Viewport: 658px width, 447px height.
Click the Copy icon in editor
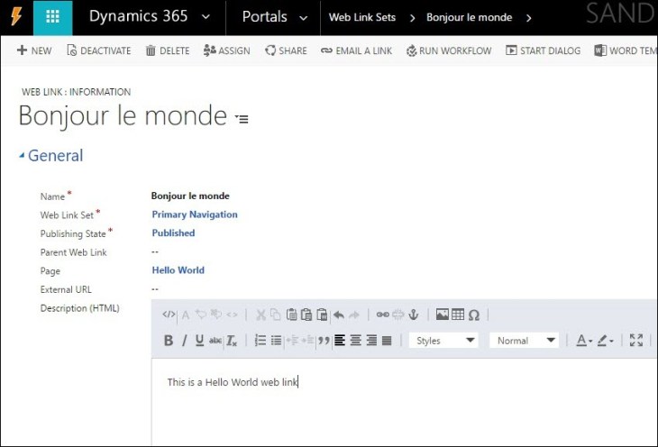pos(275,315)
